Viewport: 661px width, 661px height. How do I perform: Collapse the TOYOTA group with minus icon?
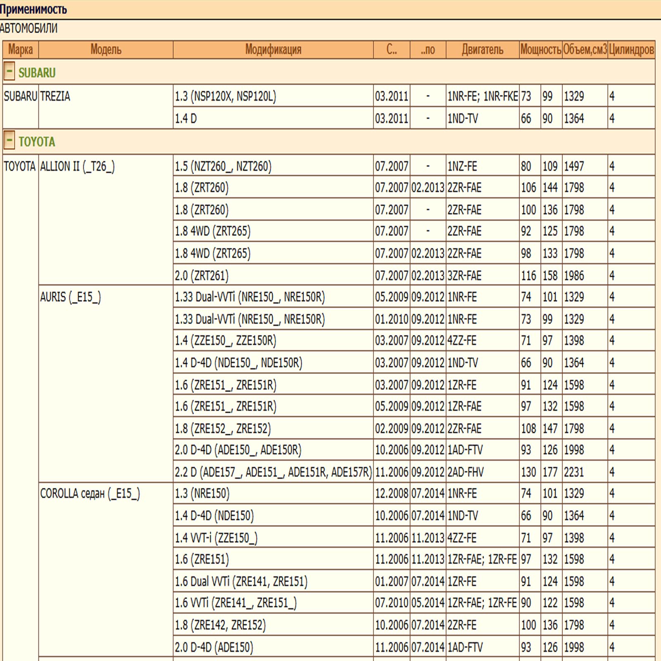pyautogui.click(x=9, y=140)
